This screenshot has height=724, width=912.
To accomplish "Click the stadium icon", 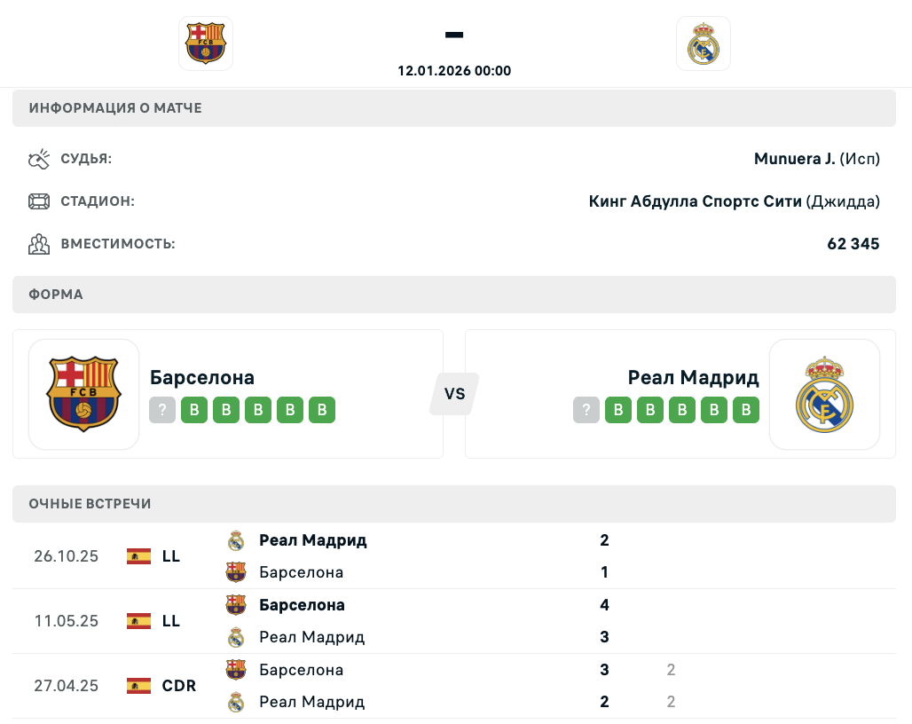I will [x=39, y=201].
